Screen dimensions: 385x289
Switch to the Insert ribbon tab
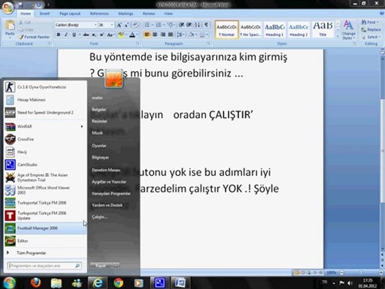45,14
